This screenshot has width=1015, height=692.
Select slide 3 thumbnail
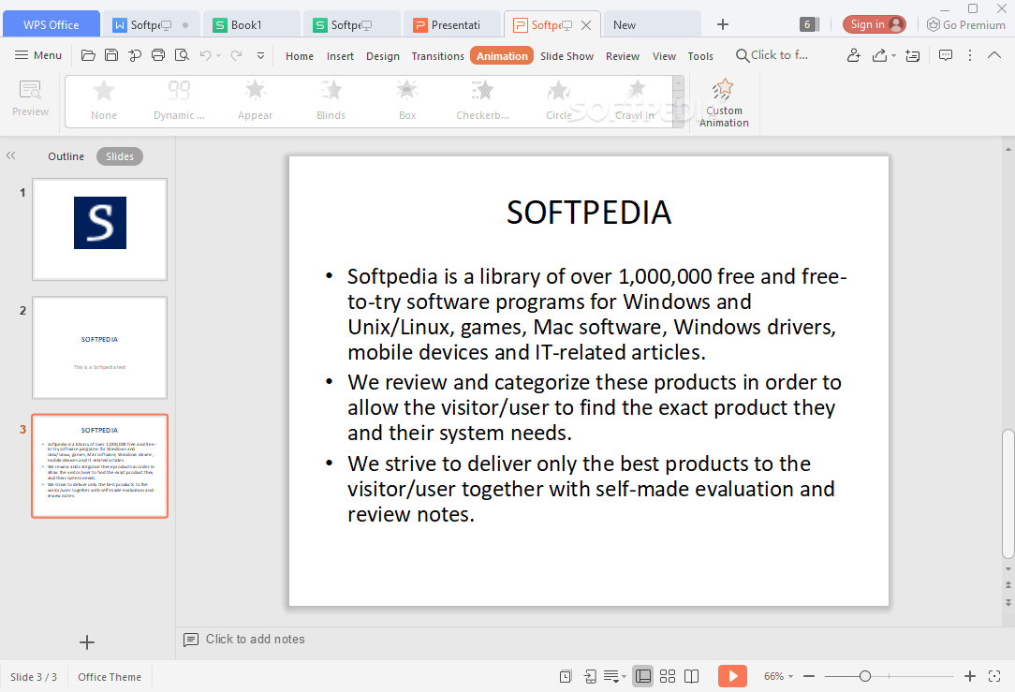pos(99,466)
